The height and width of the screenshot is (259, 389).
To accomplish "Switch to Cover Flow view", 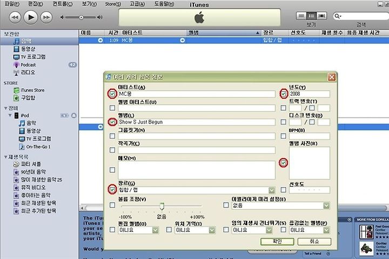I will (321, 16).
